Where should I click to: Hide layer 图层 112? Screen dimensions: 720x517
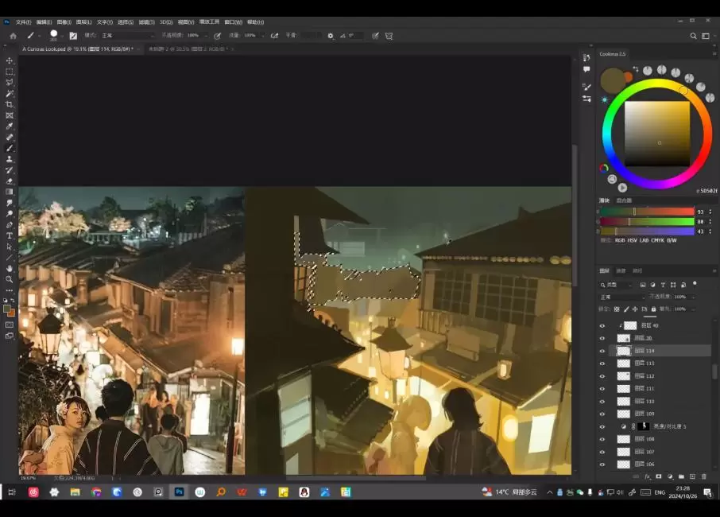(602, 376)
